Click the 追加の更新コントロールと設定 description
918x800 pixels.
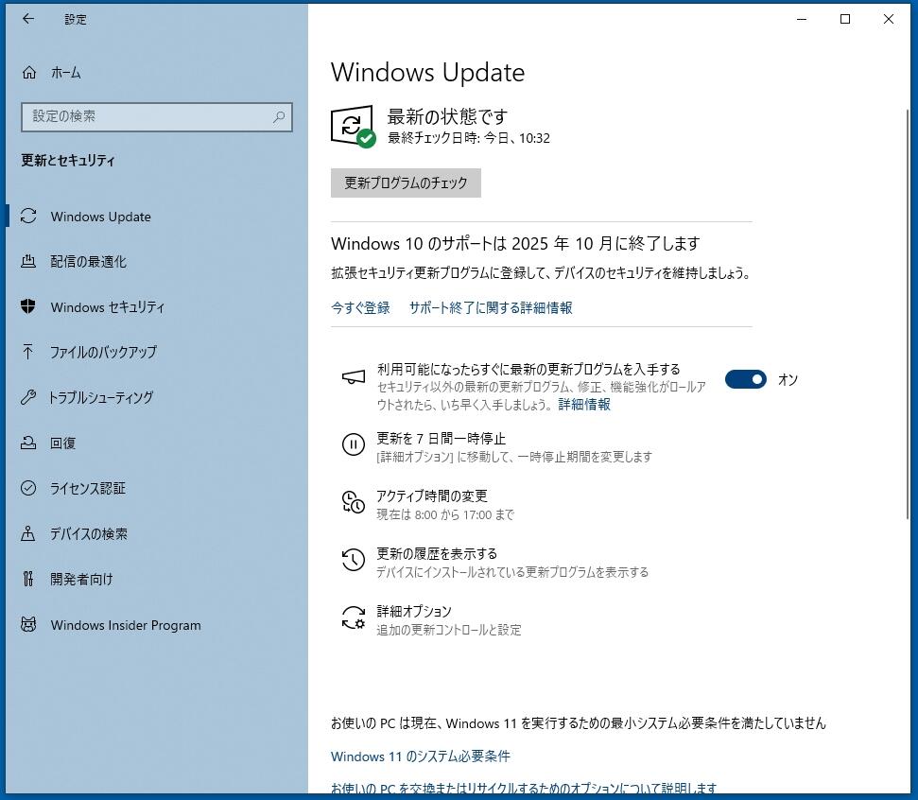tap(448, 630)
